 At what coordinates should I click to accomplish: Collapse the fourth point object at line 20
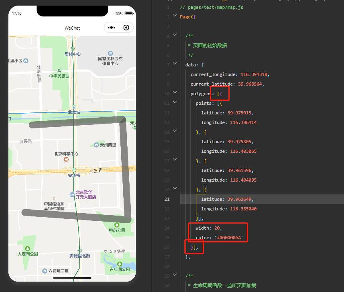coord(175,188)
